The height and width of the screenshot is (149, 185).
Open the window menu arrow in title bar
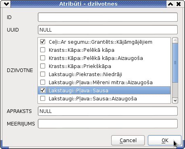(6, 4)
